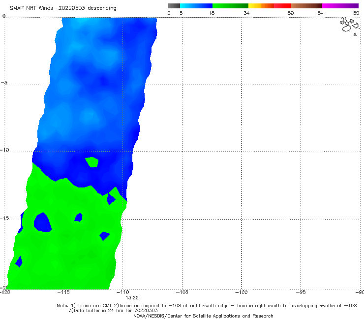Click the isolated green patch inside the blue swath
Viewport: 364px width, 319px height.
[92, 162]
